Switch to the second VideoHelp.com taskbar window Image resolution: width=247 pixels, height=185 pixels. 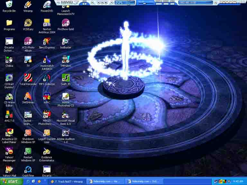click(145, 181)
